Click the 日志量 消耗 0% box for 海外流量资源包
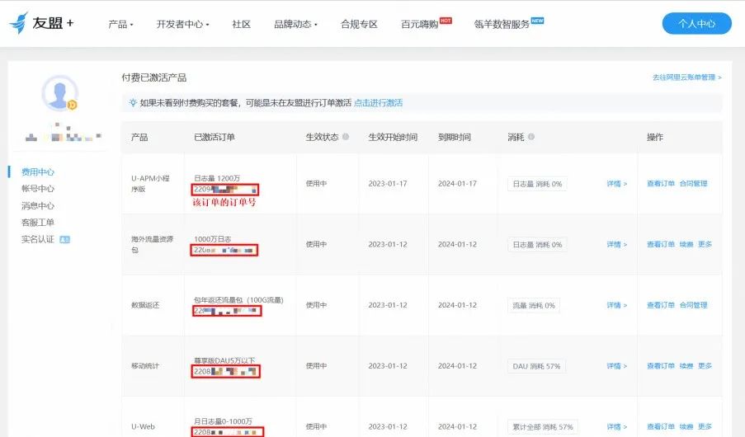 coord(537,245)
